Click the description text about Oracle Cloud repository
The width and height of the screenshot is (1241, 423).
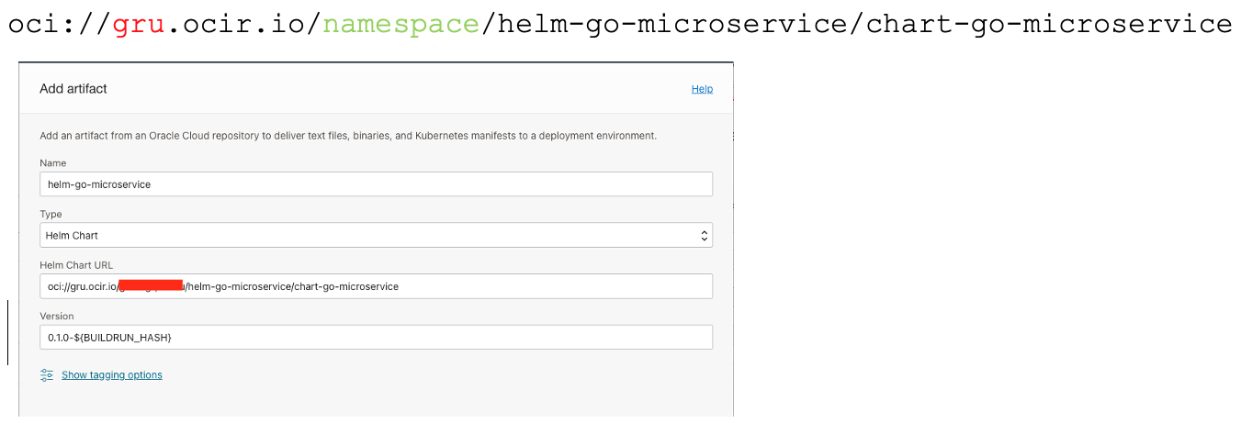pos(348,136)
